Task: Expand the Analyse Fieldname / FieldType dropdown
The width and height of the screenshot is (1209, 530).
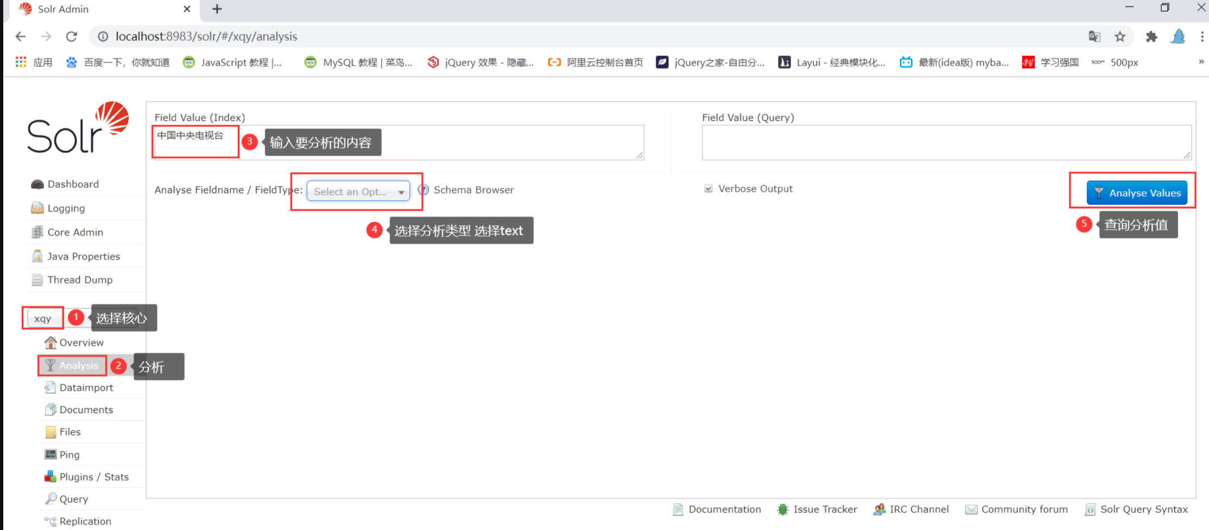Action: click(358, 191)
